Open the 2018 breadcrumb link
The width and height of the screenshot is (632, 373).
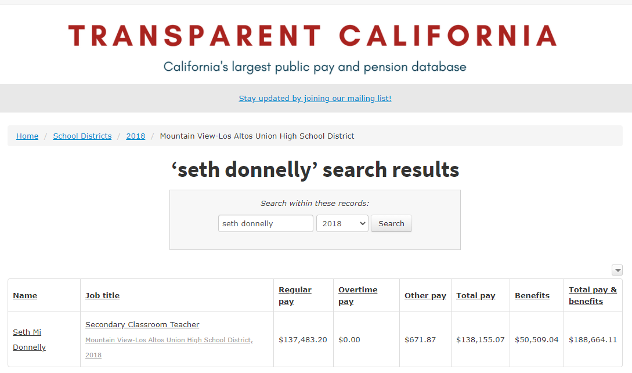tap(135, 136)
